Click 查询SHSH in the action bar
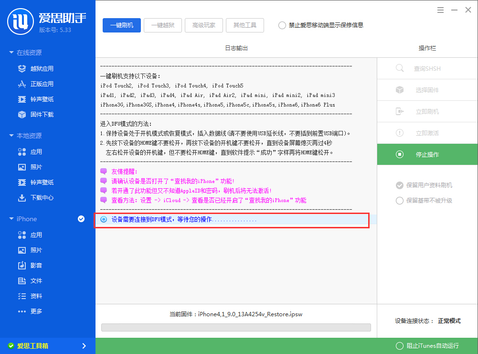Viewport: 478px width, 354px height. point(427,68)
